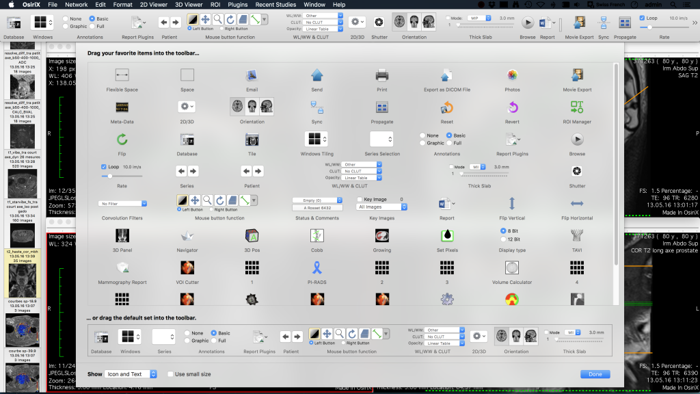
Task: Select the Set Pixels icon
Action: point(446,235)
